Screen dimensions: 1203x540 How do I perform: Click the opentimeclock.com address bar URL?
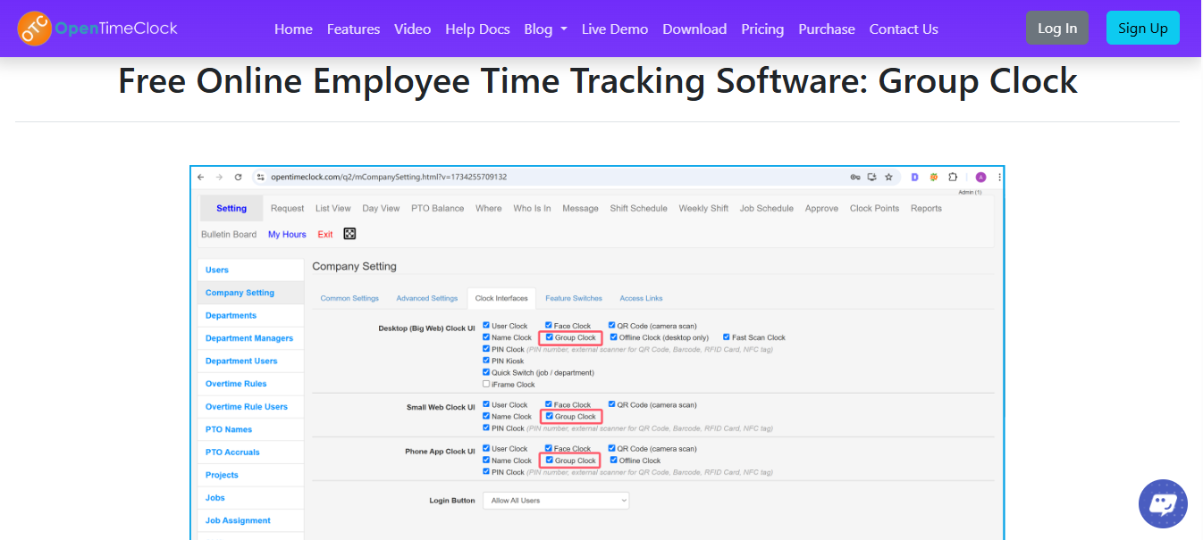point(389,177)
